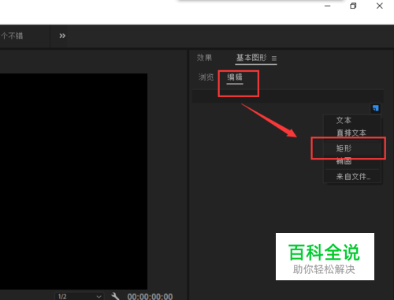394x300 pixels.
Task: Close the application window
Action: point(380,6)
